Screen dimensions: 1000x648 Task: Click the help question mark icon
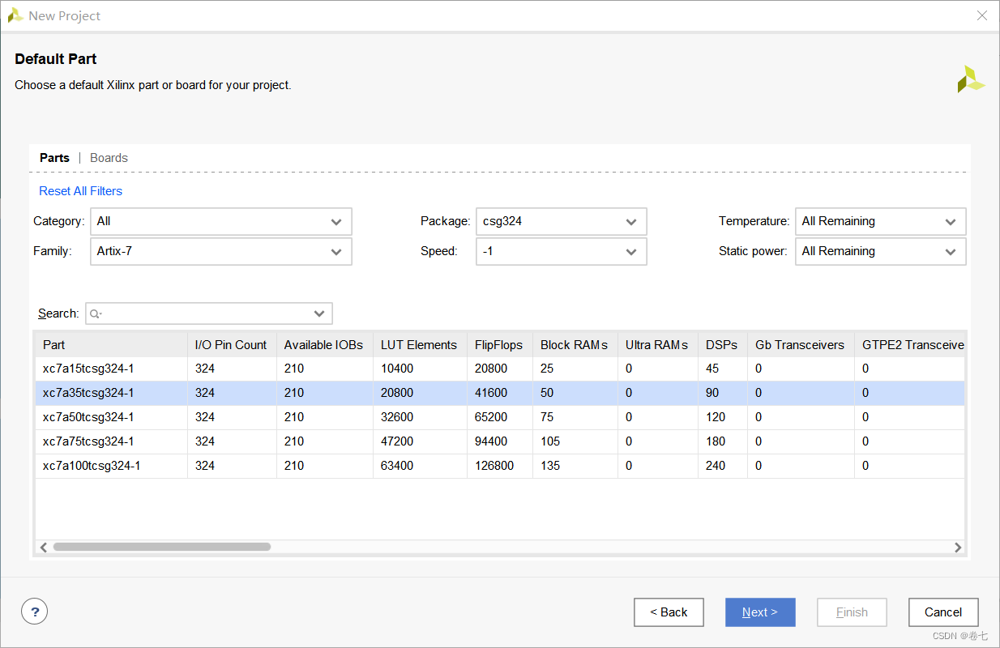(34, 612)
